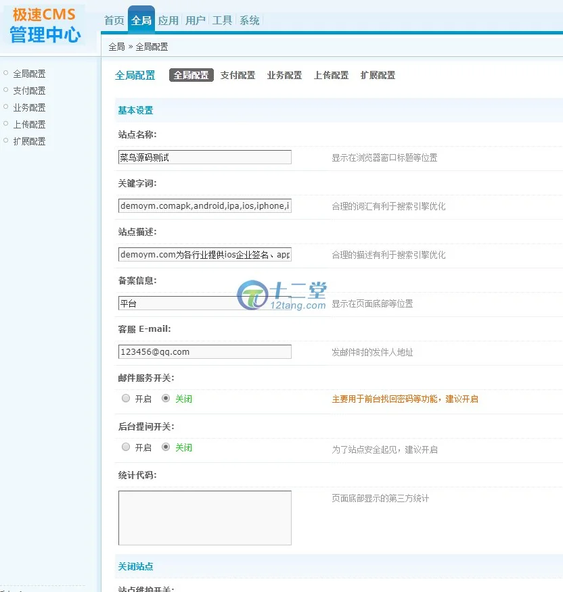563x592 pixels.
Task: Click inside the 统计代码 text area
Action: 204,518
